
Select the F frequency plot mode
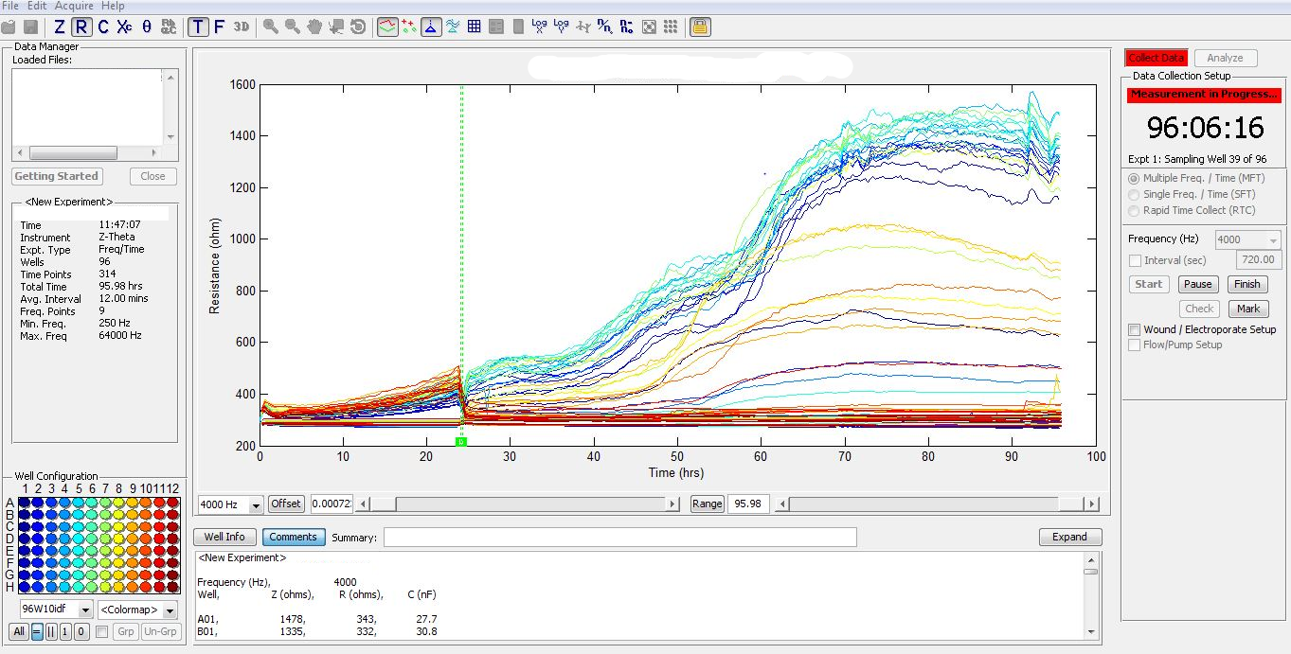219,27
